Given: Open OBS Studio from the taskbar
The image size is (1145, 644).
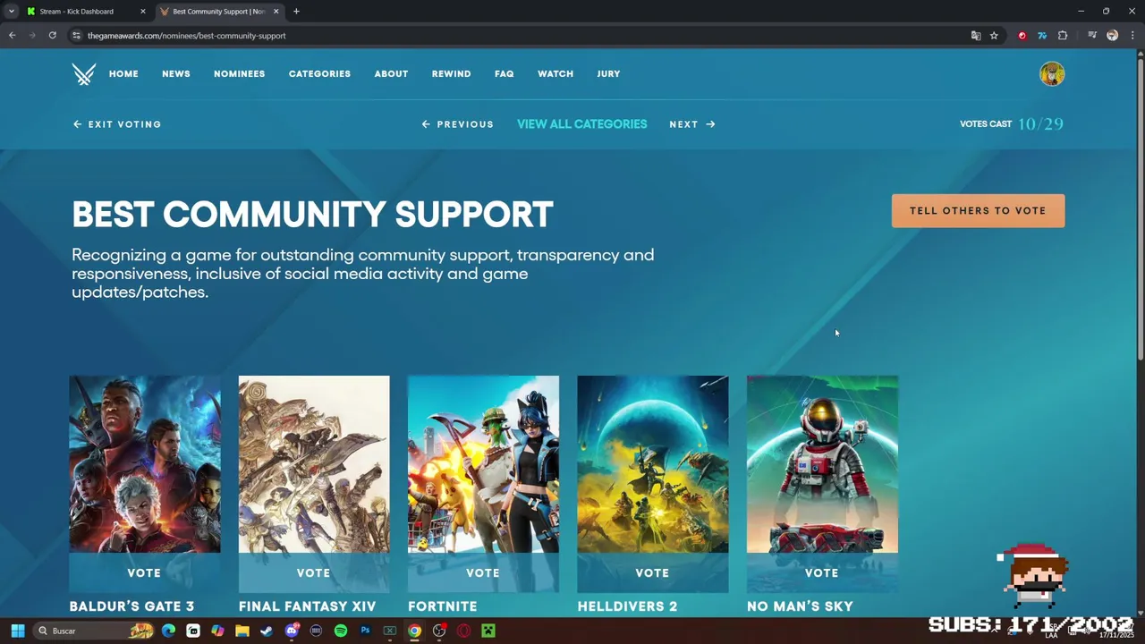Looking at the screenshot, I should 439,631.
